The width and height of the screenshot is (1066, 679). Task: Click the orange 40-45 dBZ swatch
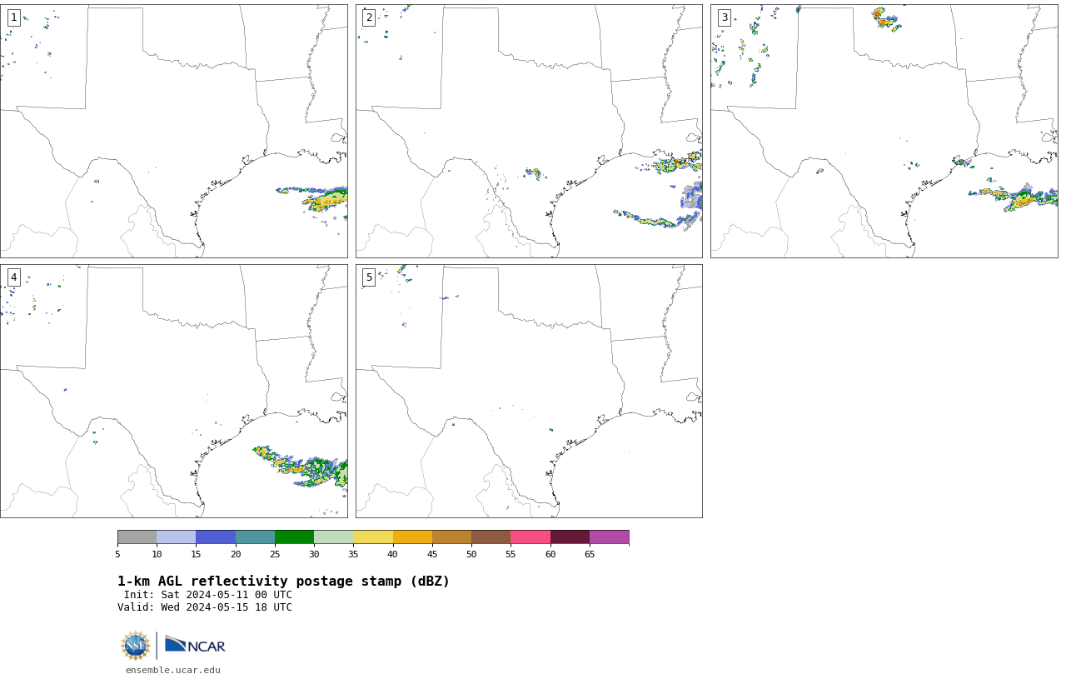(412, 537)
